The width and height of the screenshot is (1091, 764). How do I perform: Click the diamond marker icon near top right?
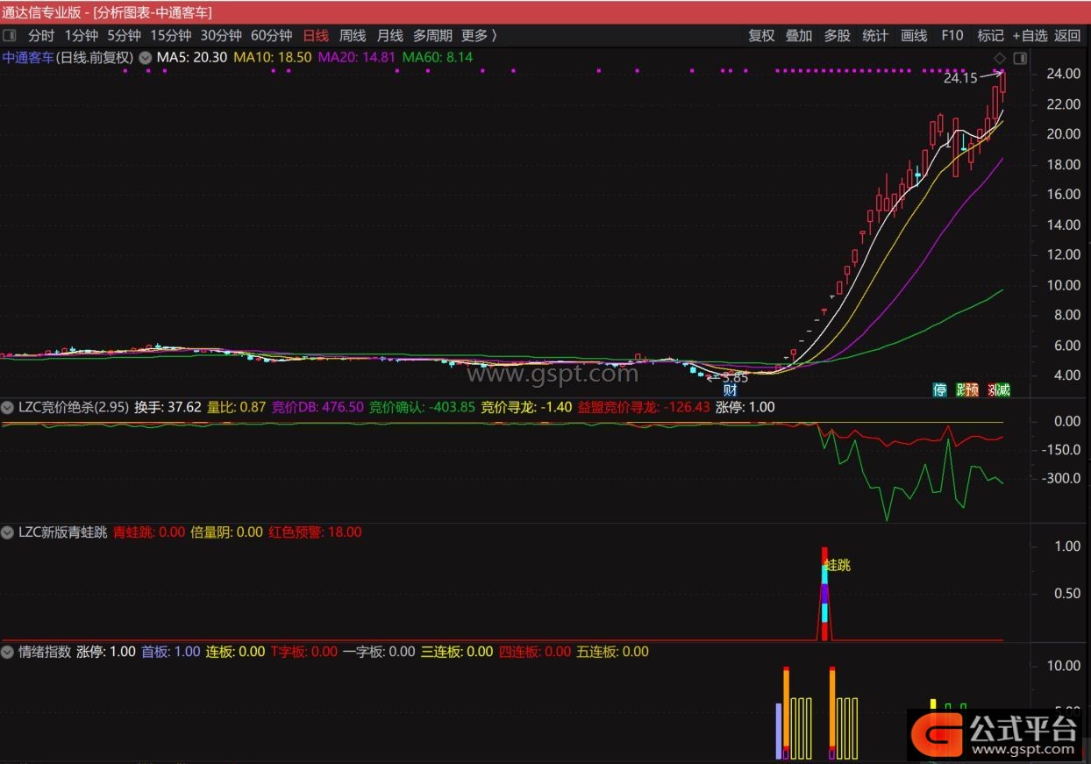click(x=999, y=58)
